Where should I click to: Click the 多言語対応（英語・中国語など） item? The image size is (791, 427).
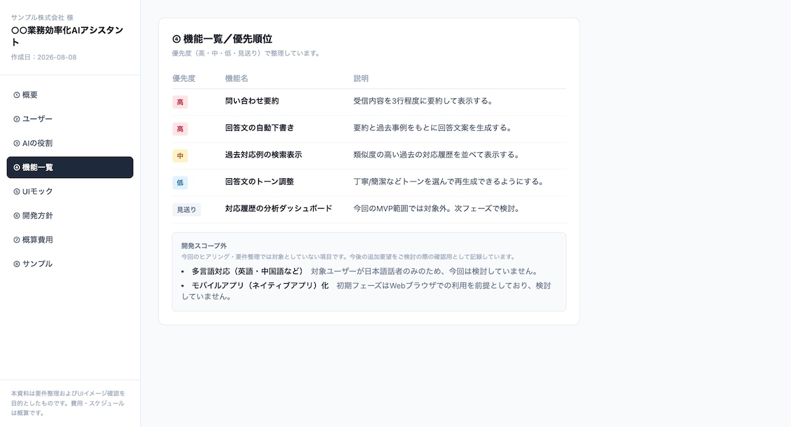[x=247, y=271]
